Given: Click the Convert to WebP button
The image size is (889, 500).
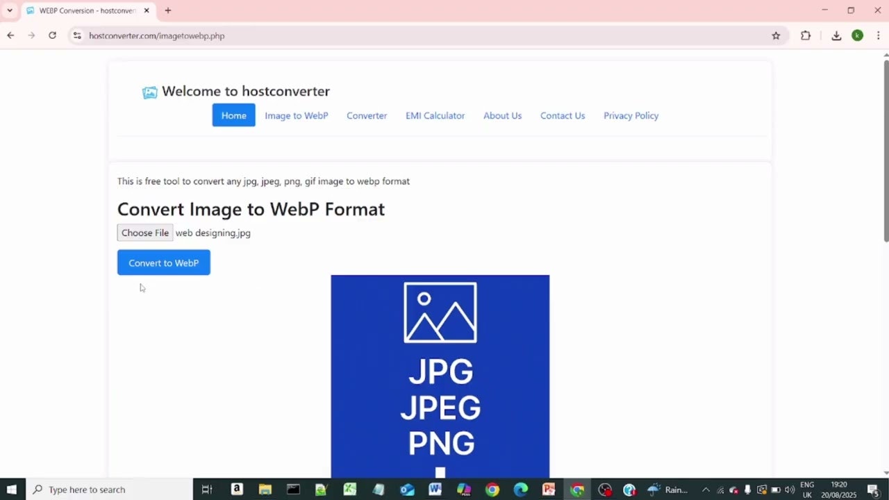Looking at the screenshot, I should (163, 262).
